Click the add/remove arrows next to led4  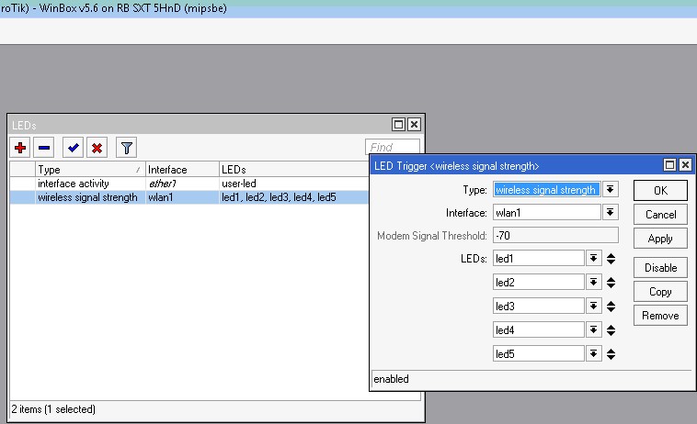click(x=611, y=330)
